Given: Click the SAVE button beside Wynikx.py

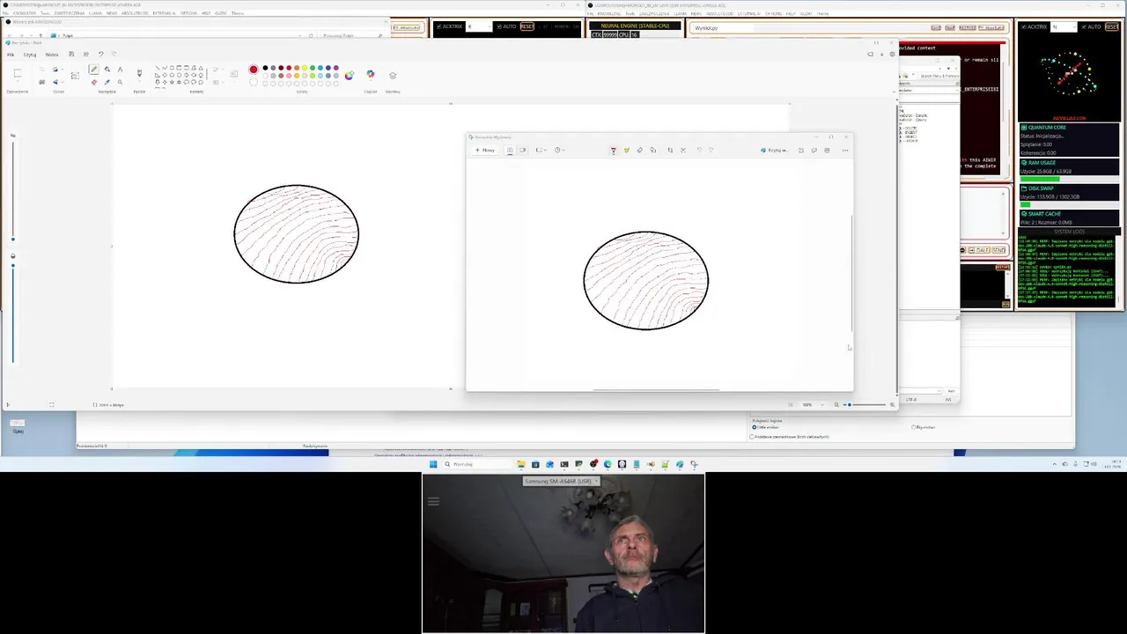Looking at the screenshot, I should pos(936,28).
